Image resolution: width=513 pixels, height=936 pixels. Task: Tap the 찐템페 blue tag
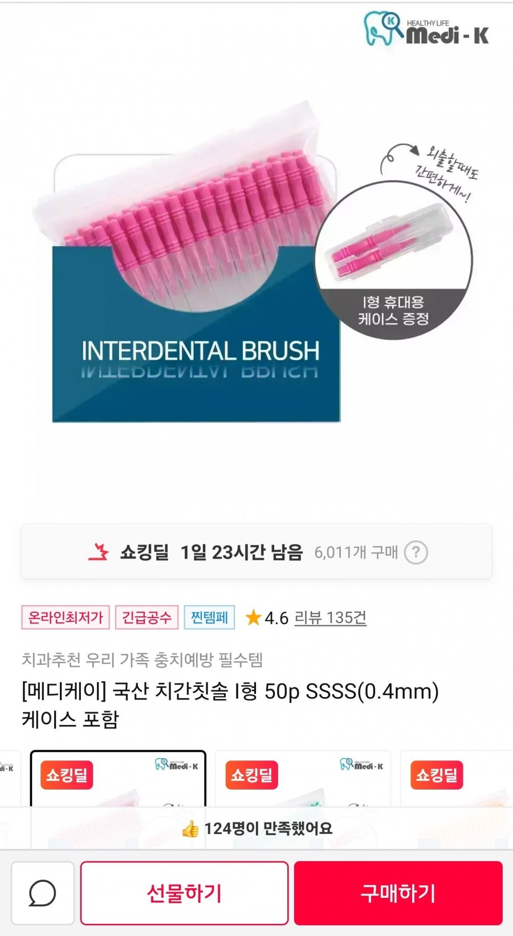[x=209, y=617]
